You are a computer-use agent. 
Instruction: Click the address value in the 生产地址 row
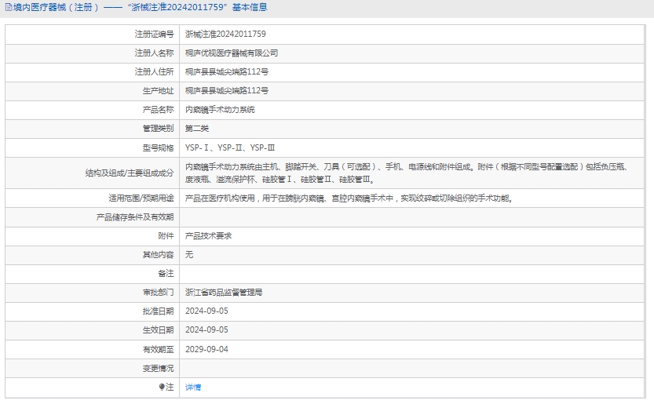[227, 91]
